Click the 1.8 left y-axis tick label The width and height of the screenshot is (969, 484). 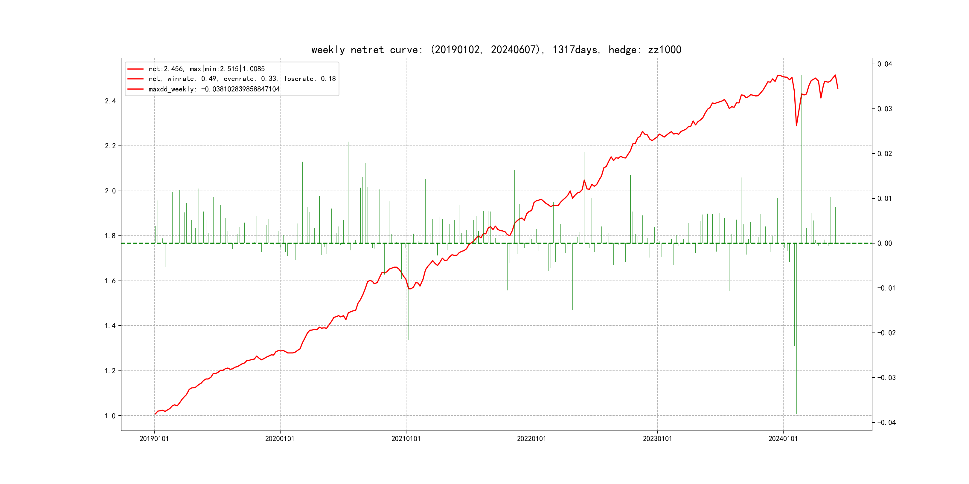pyautogui.click(x=110, y=236)
